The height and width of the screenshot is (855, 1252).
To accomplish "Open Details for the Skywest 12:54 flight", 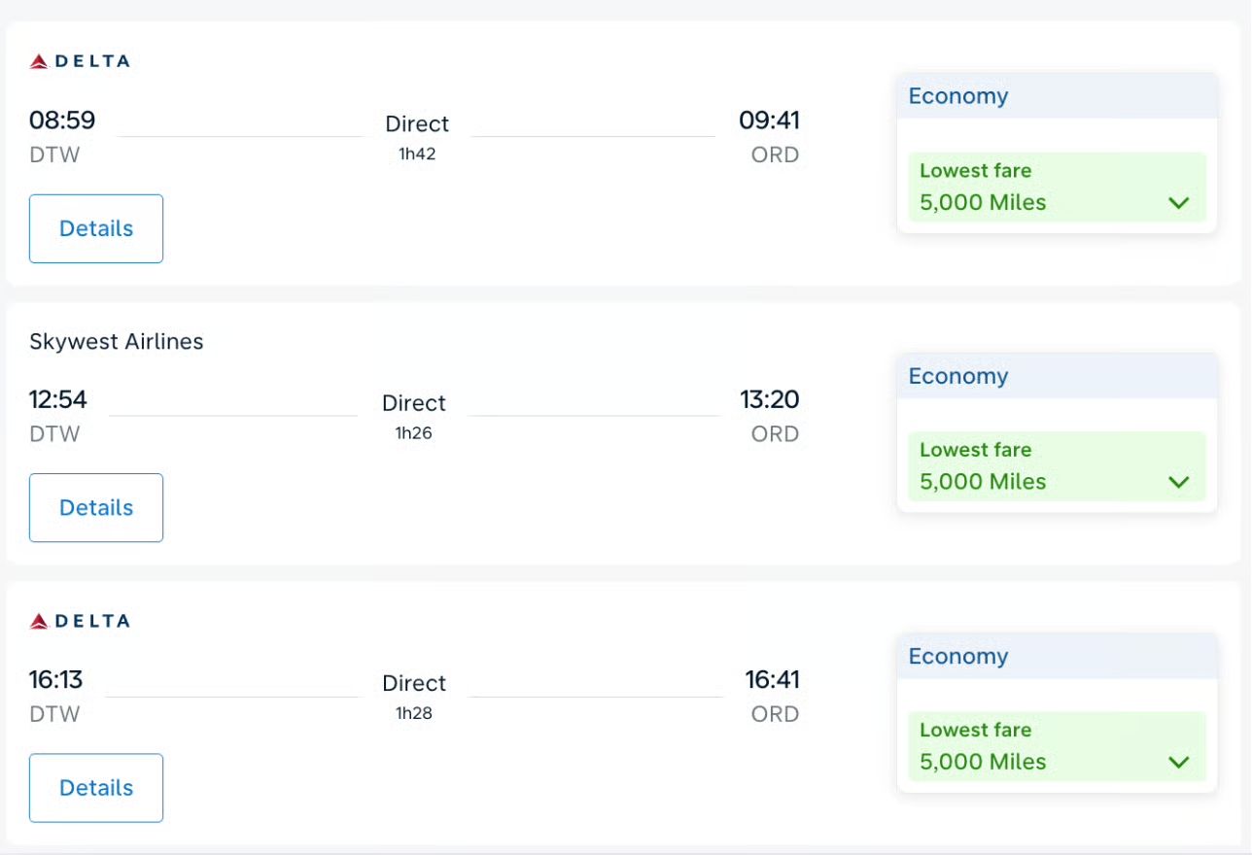I will (96, 507).
